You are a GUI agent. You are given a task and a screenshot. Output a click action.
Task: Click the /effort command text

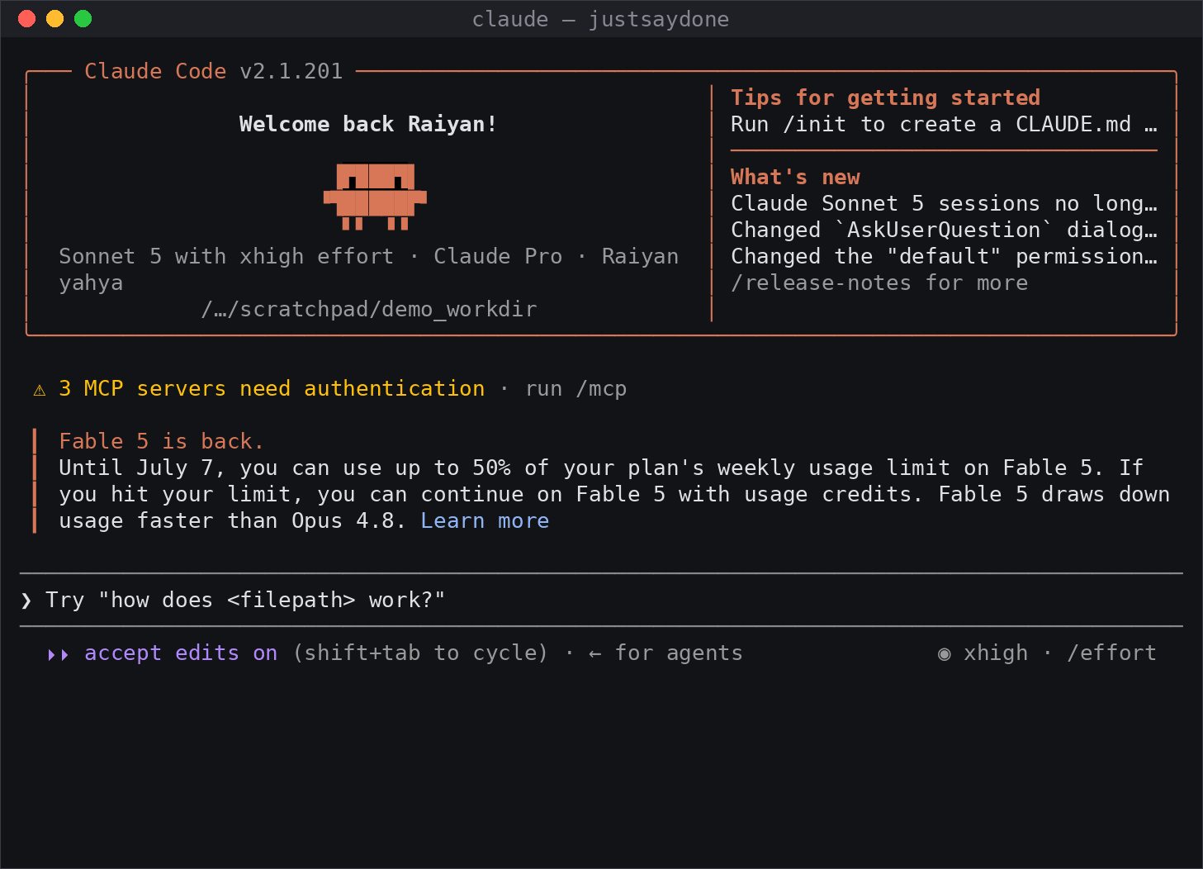point(1111,653)
